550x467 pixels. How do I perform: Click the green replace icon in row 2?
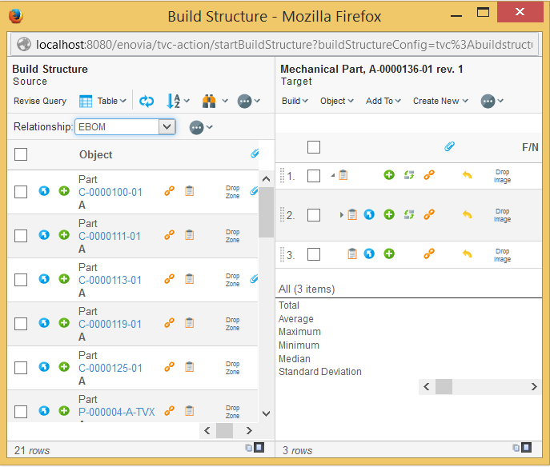point(409,214)
